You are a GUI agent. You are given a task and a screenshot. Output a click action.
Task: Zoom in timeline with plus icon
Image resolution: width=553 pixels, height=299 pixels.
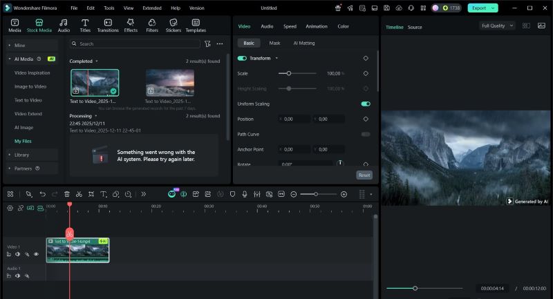point(344,194)
